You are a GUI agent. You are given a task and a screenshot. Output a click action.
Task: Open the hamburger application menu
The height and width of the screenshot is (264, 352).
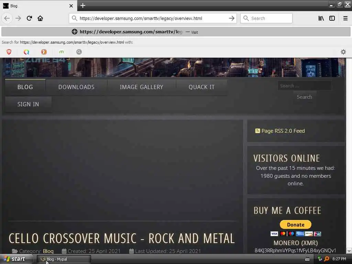(345, 18)
